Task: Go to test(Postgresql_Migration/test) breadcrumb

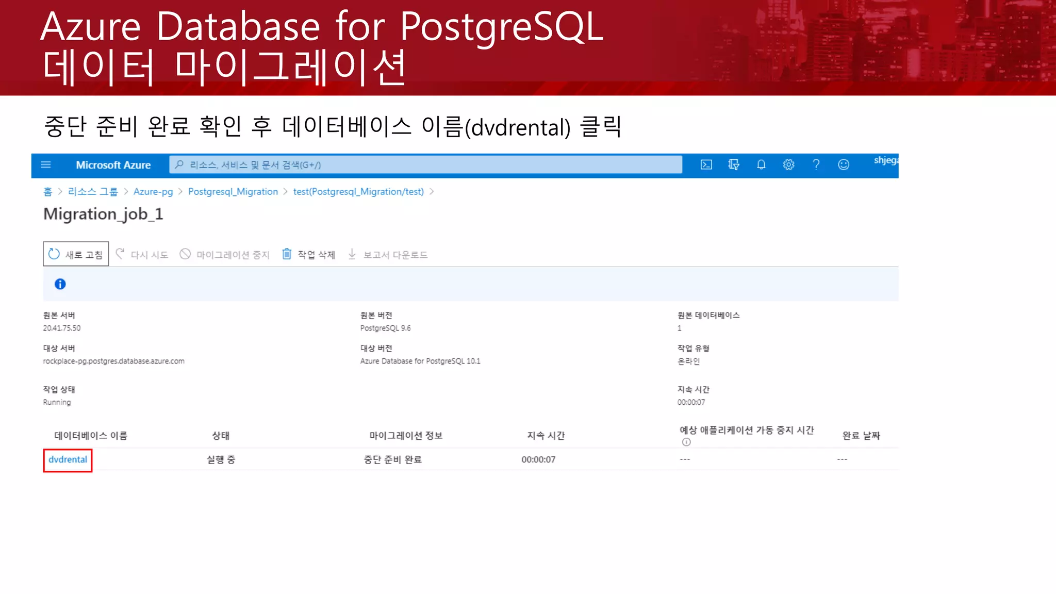Action: (358, 192)
